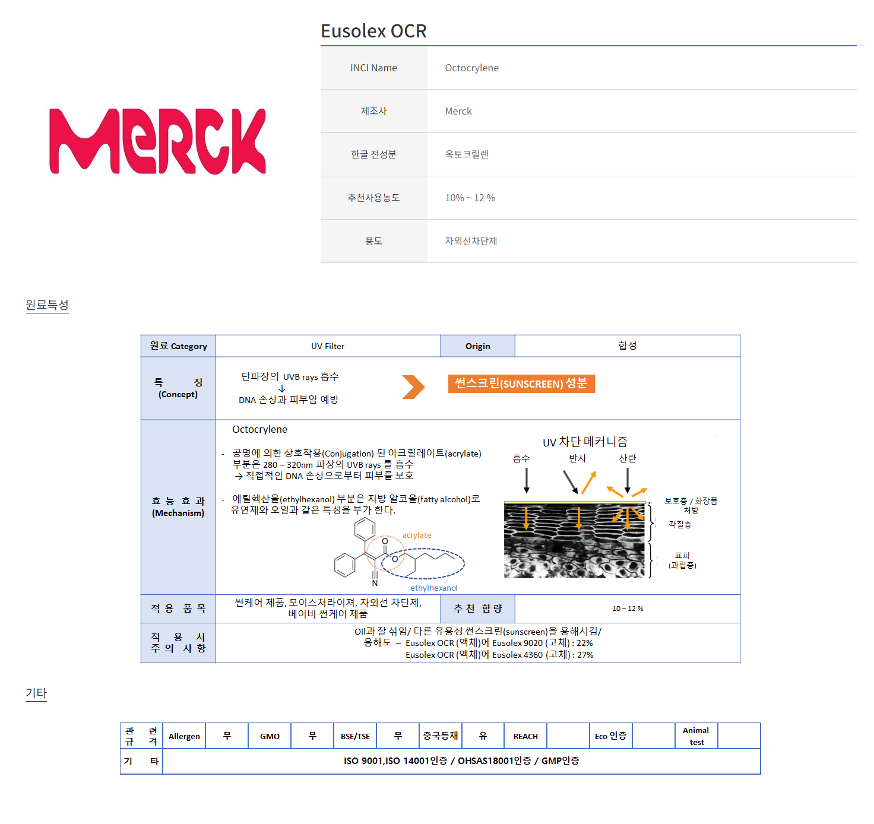Click the Allergen cell in regulation table
Viewport: 874px width, 824px height.
point(184,736)
